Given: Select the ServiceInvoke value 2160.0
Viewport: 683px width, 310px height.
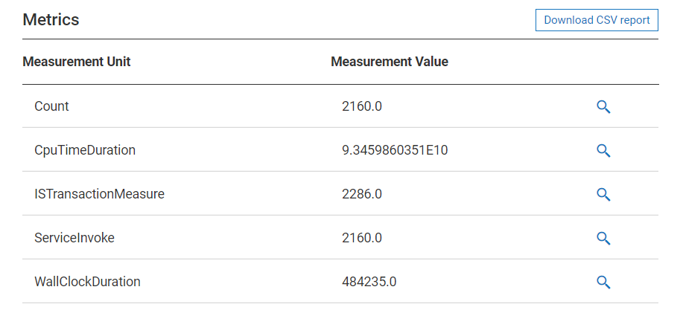Looking at the screenshot, I should pos(362,238).
